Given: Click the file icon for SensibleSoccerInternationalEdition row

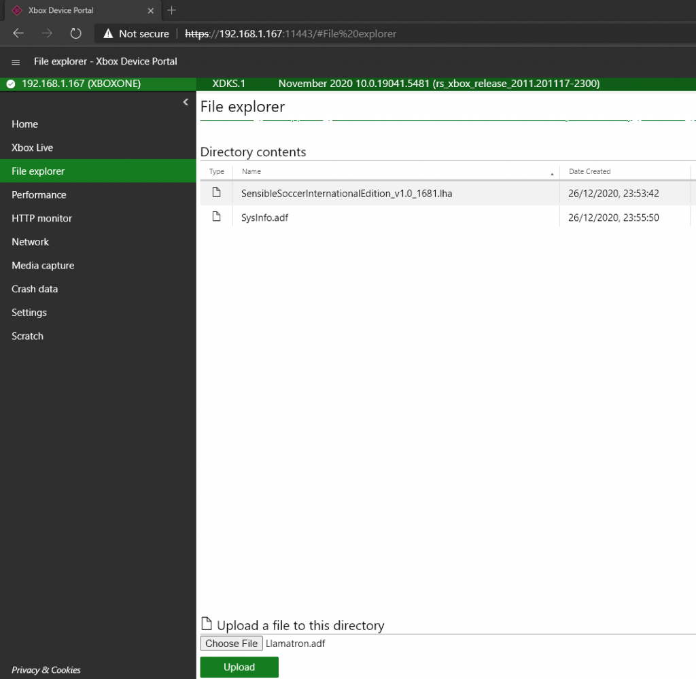Looking at the screenshot, I should 216,192.
